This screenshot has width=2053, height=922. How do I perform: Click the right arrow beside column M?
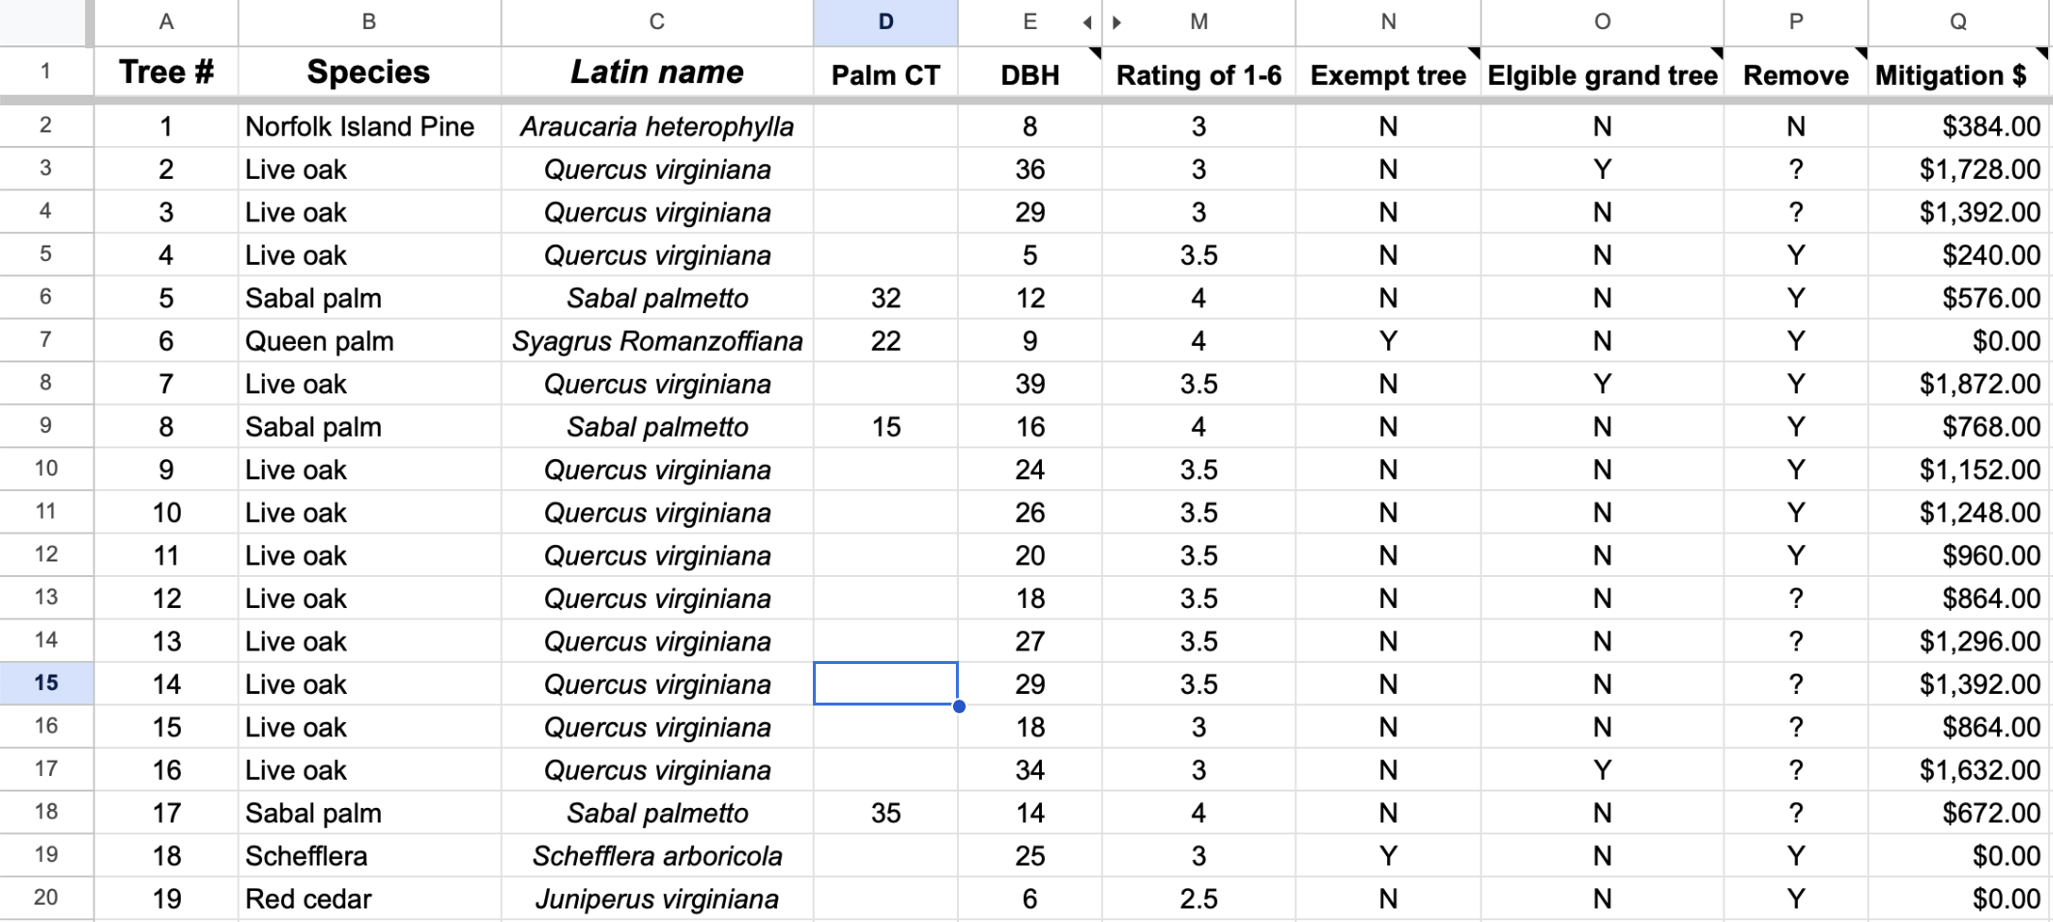1117,22
